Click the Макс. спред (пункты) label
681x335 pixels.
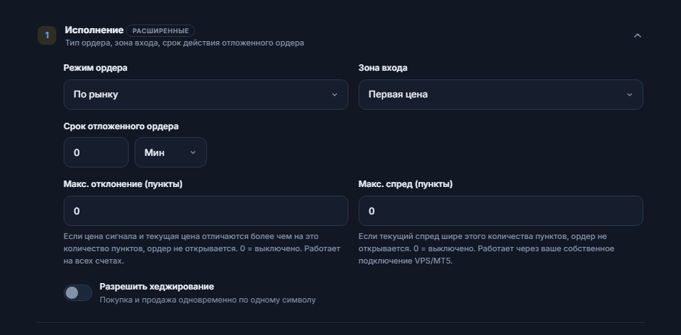[406, 184]
